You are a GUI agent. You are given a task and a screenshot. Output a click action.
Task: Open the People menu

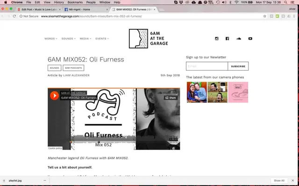91,2
